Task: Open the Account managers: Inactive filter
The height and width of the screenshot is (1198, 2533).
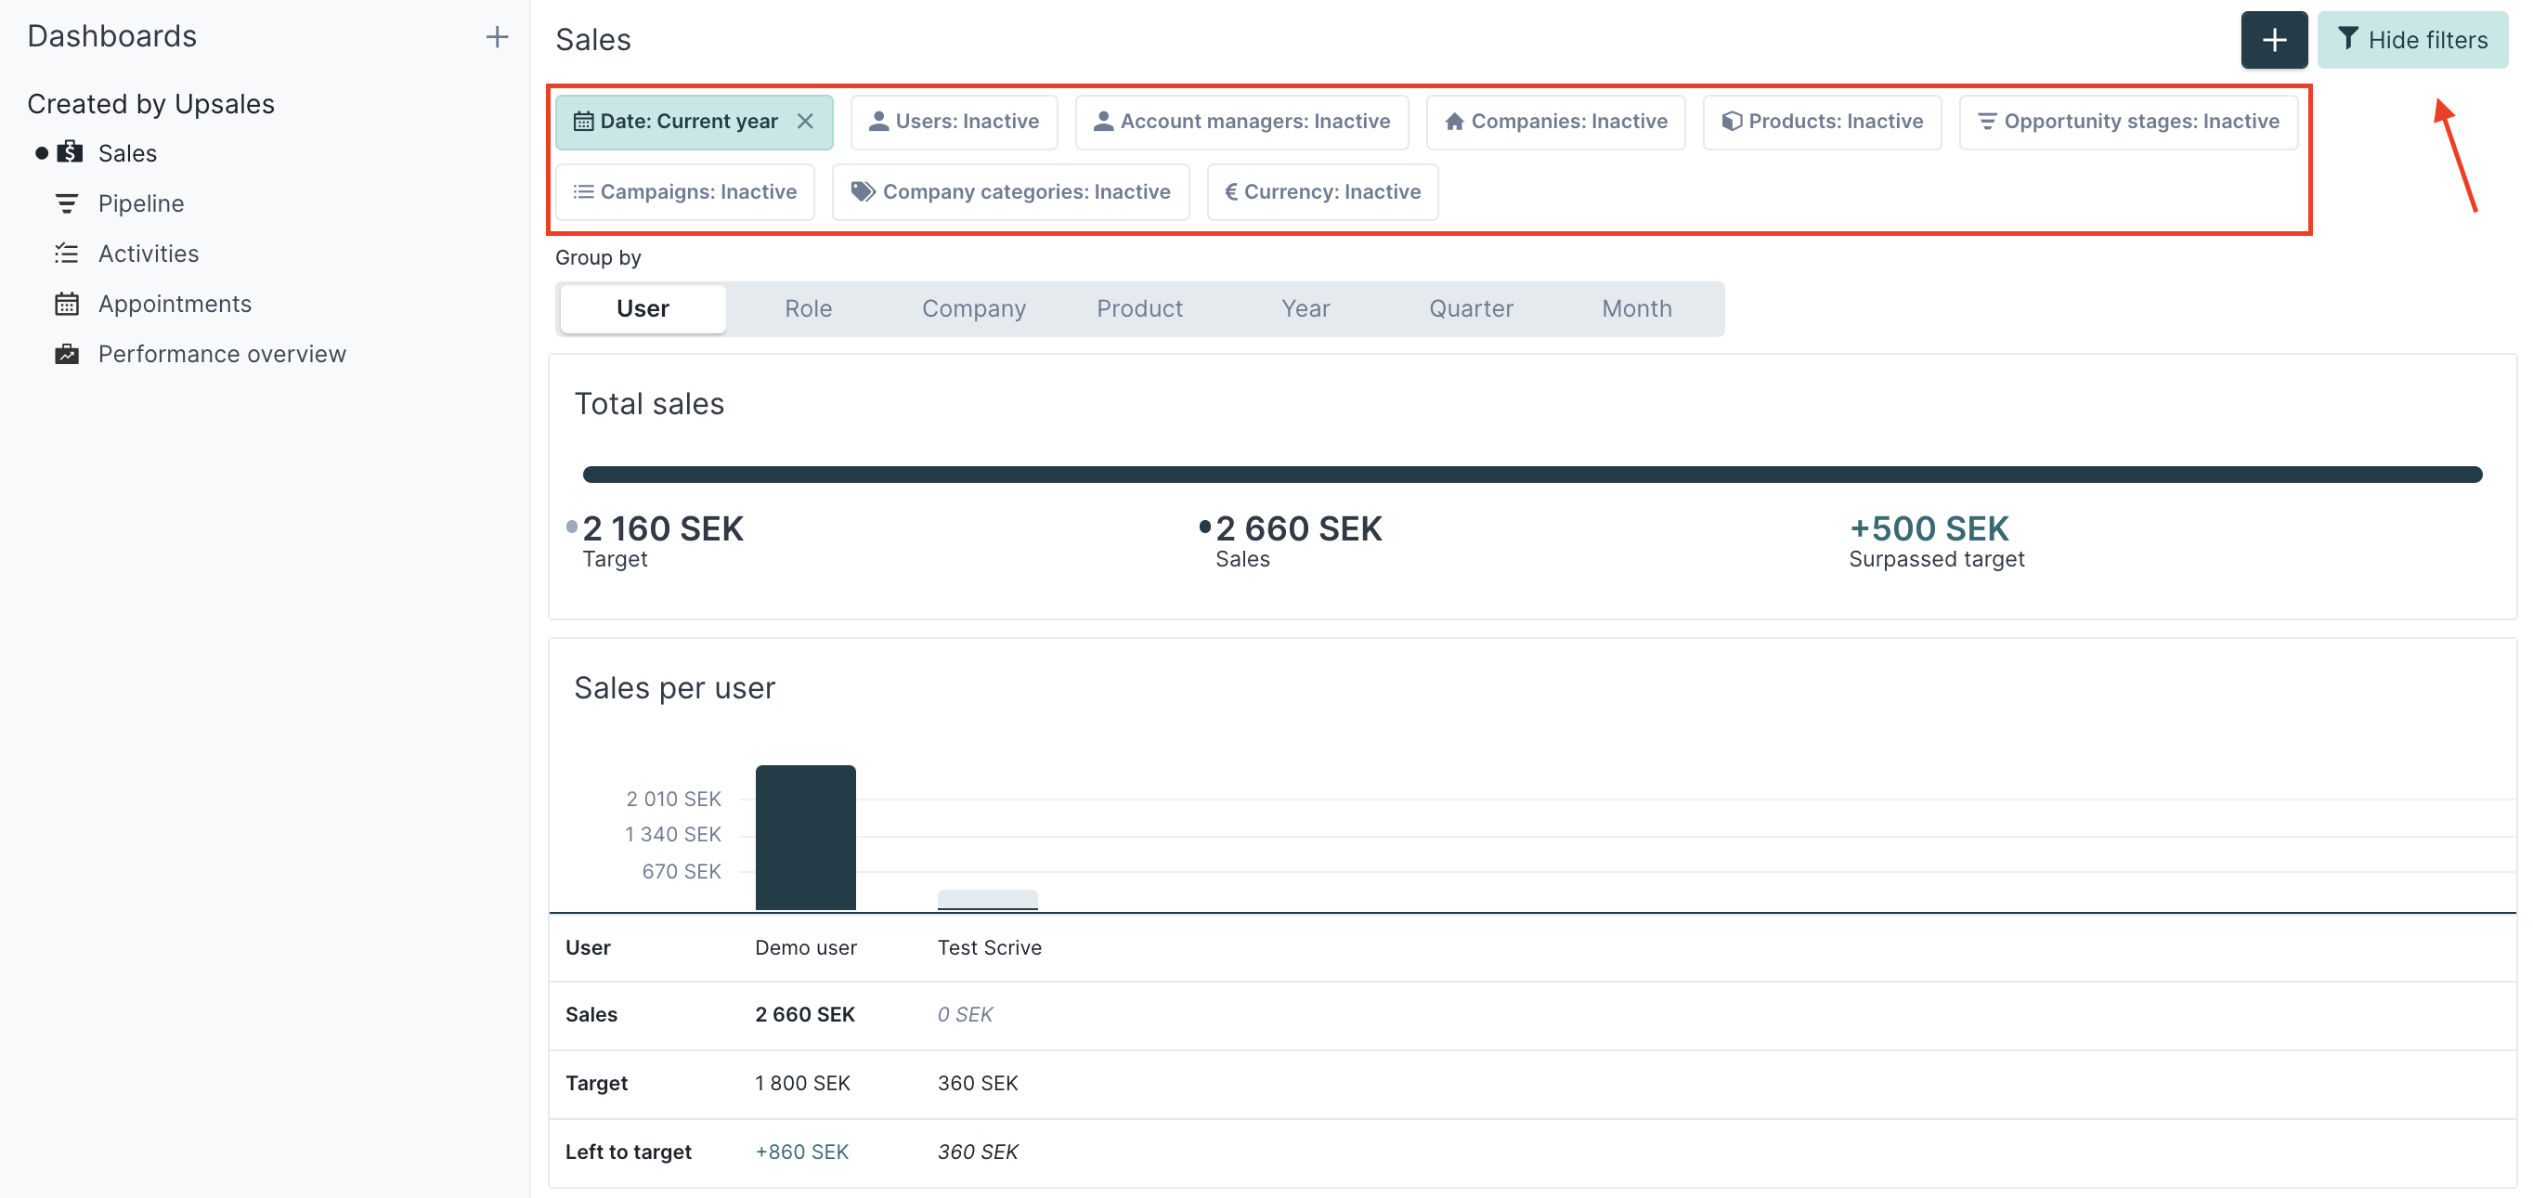Action: (1242, 121)
